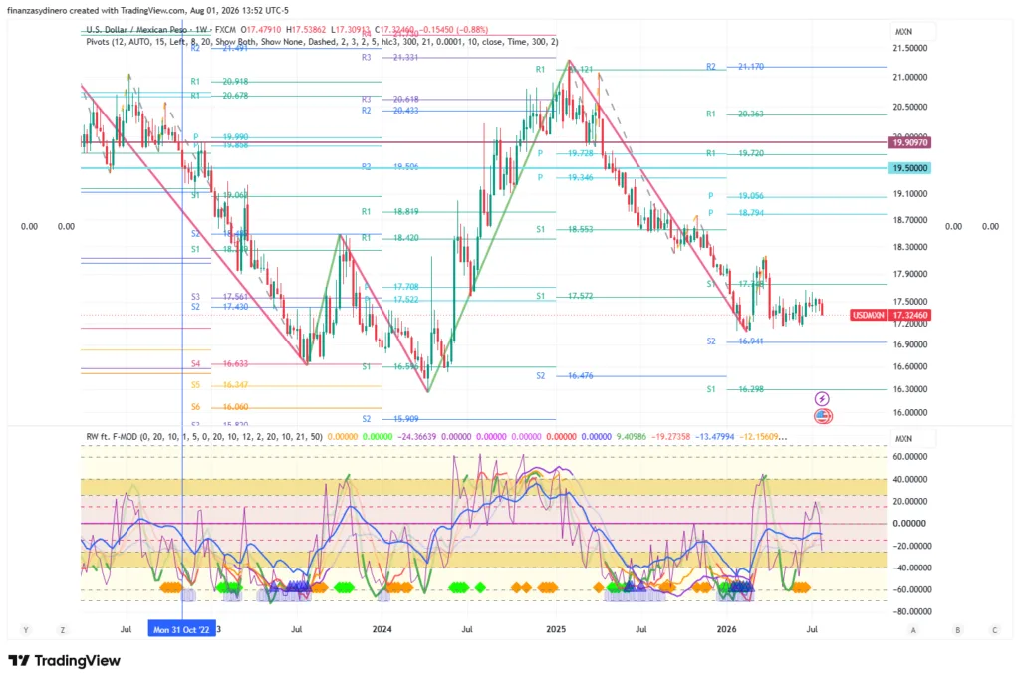Click the purple lightning bolt event icon
1020x682 pixels.
[822, 398]
